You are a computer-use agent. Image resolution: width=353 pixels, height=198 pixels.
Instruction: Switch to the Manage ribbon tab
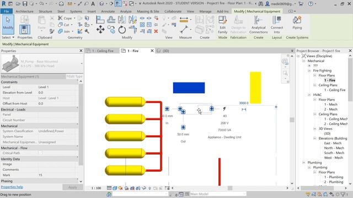(x=205, y=11)
